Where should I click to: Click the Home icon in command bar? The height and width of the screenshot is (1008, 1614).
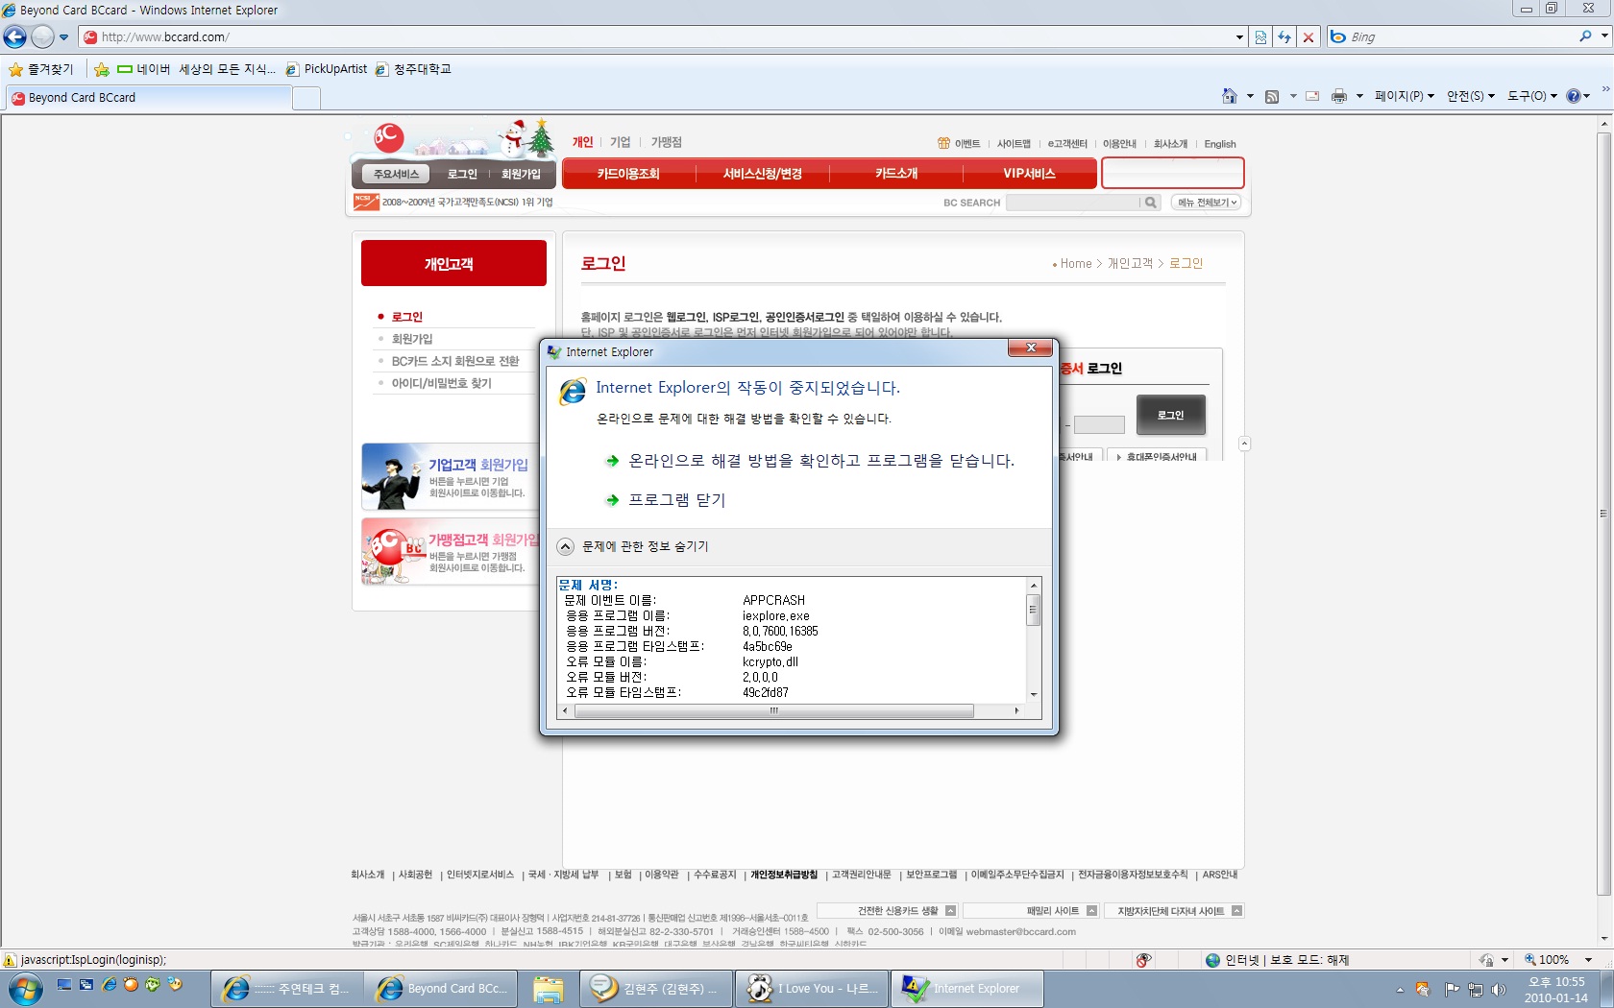coord(1229,96)
